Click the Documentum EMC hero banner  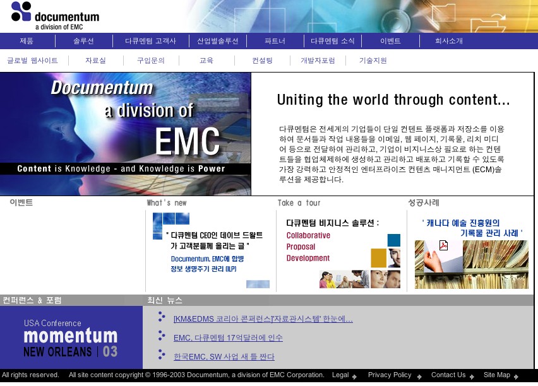tap(125, 134)
